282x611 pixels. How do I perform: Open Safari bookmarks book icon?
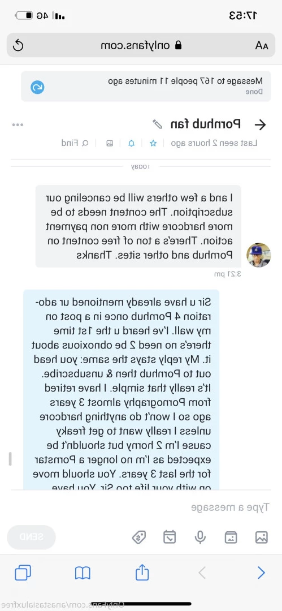pyautogui.click(x=83, y=573)
